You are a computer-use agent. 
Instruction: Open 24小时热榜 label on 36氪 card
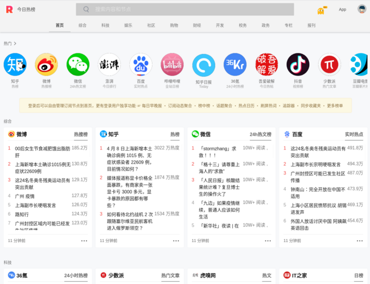point(76,275)
